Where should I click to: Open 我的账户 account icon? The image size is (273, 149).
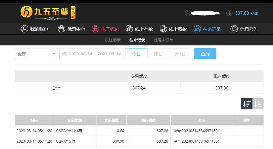click(24, 29)
